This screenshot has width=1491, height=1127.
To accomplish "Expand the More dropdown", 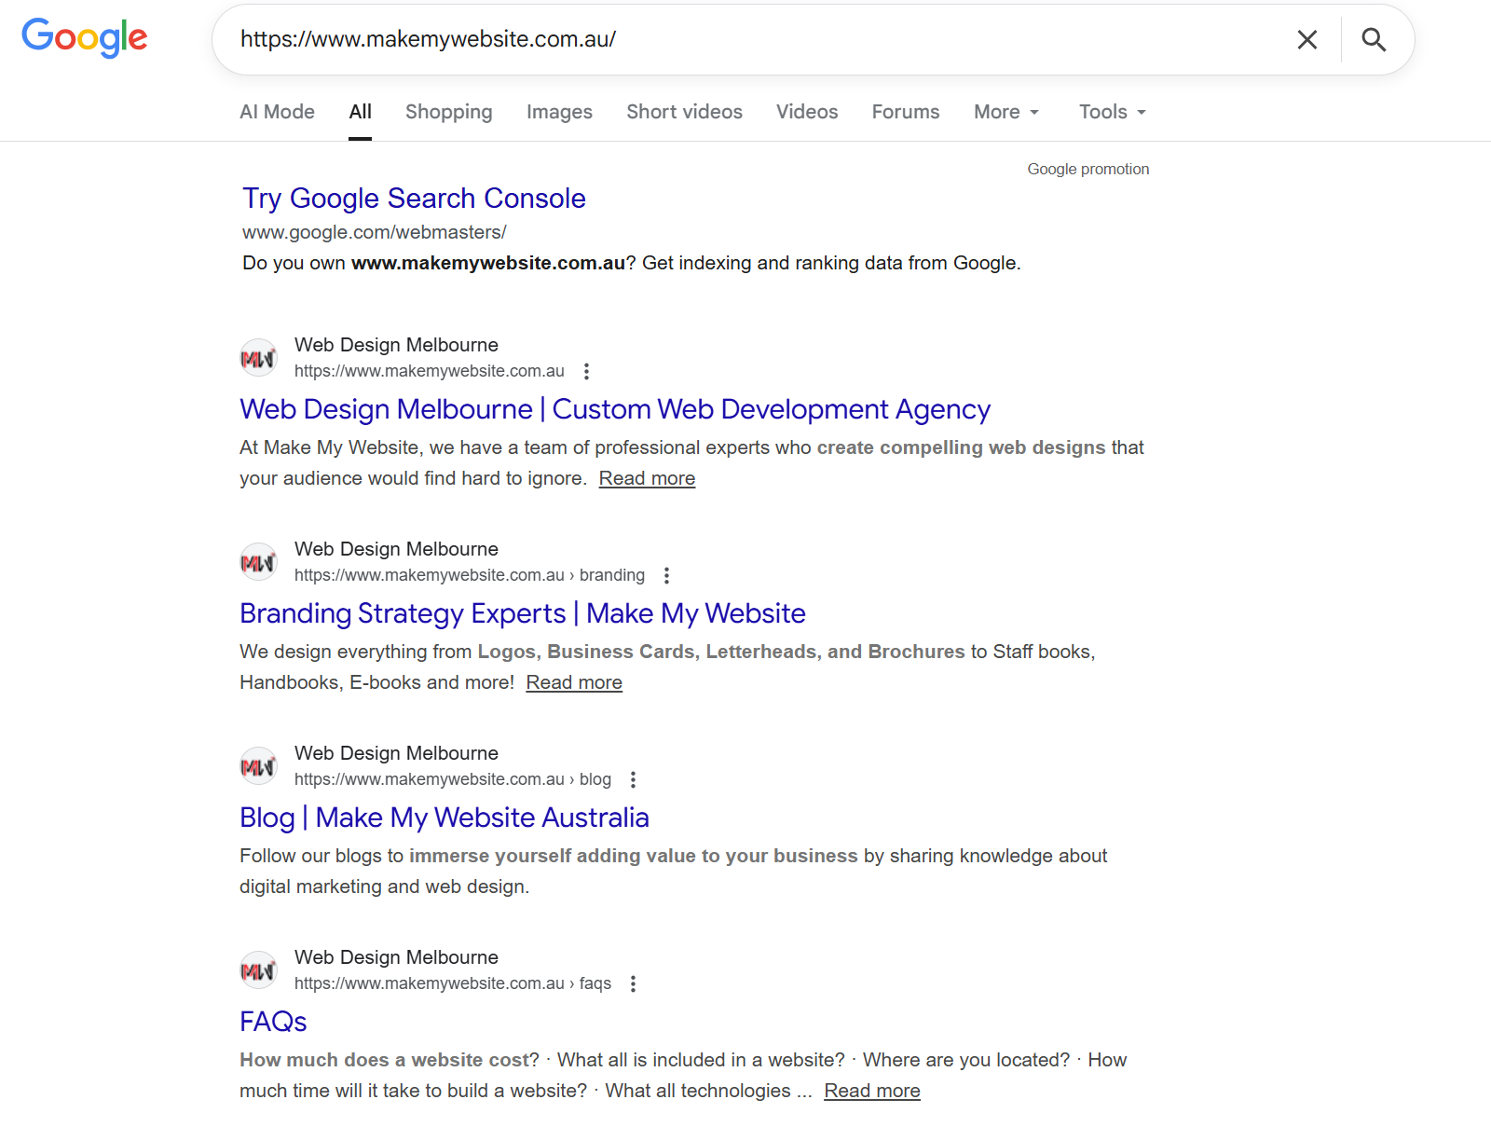I will (1005, 112).
